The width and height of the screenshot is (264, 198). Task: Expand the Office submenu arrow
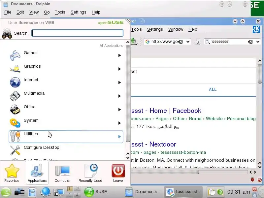(x=119, y=110)
